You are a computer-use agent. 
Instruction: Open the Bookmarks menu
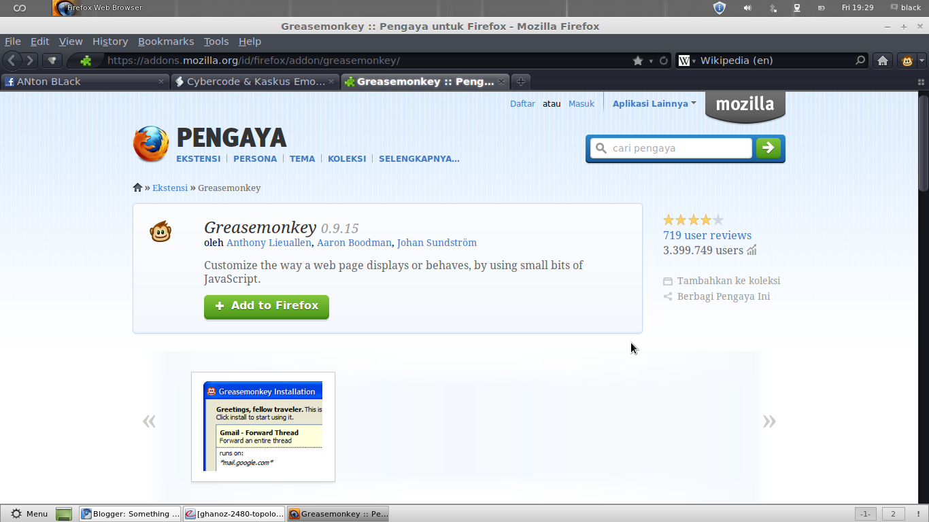[x=166, y=41]
